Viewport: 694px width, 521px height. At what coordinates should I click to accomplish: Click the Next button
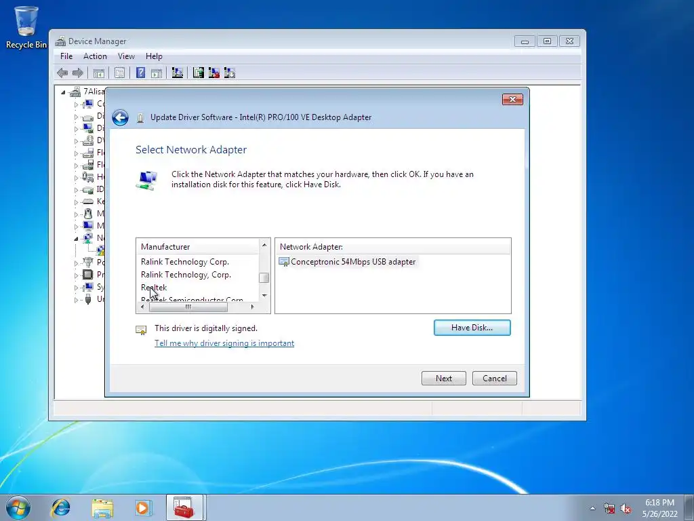tap(443, 379)
